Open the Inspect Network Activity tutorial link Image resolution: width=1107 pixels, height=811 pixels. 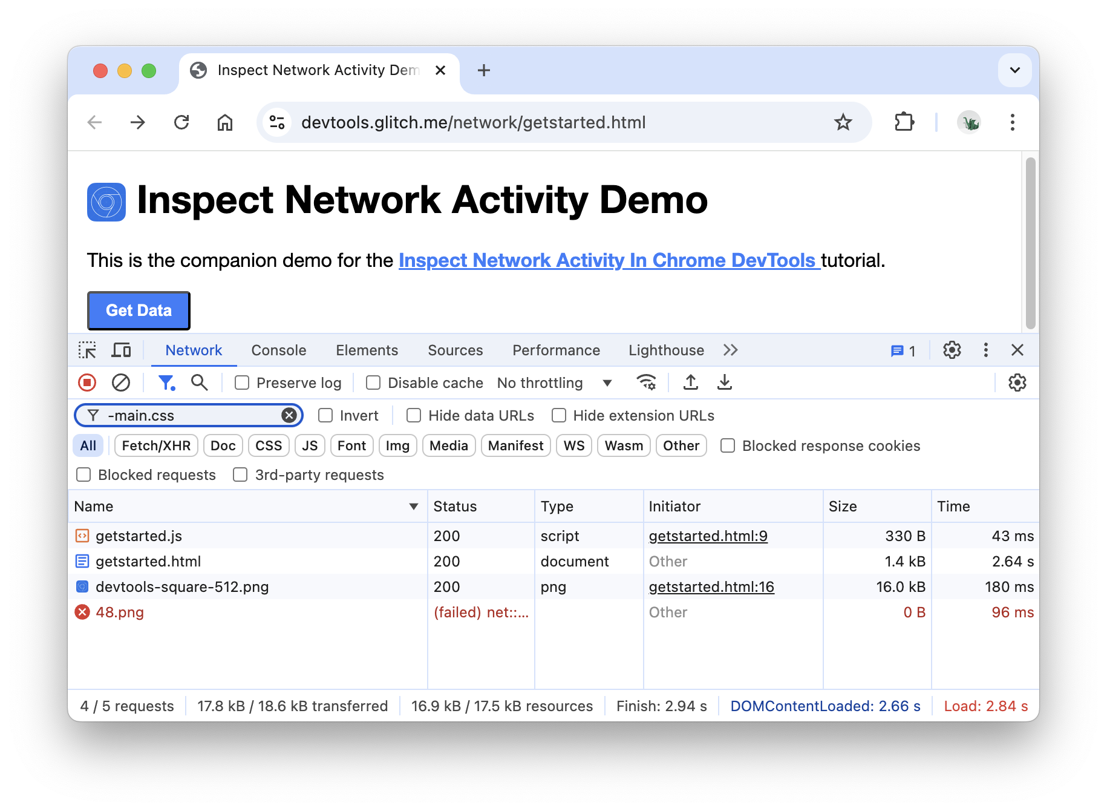[607, 260]
